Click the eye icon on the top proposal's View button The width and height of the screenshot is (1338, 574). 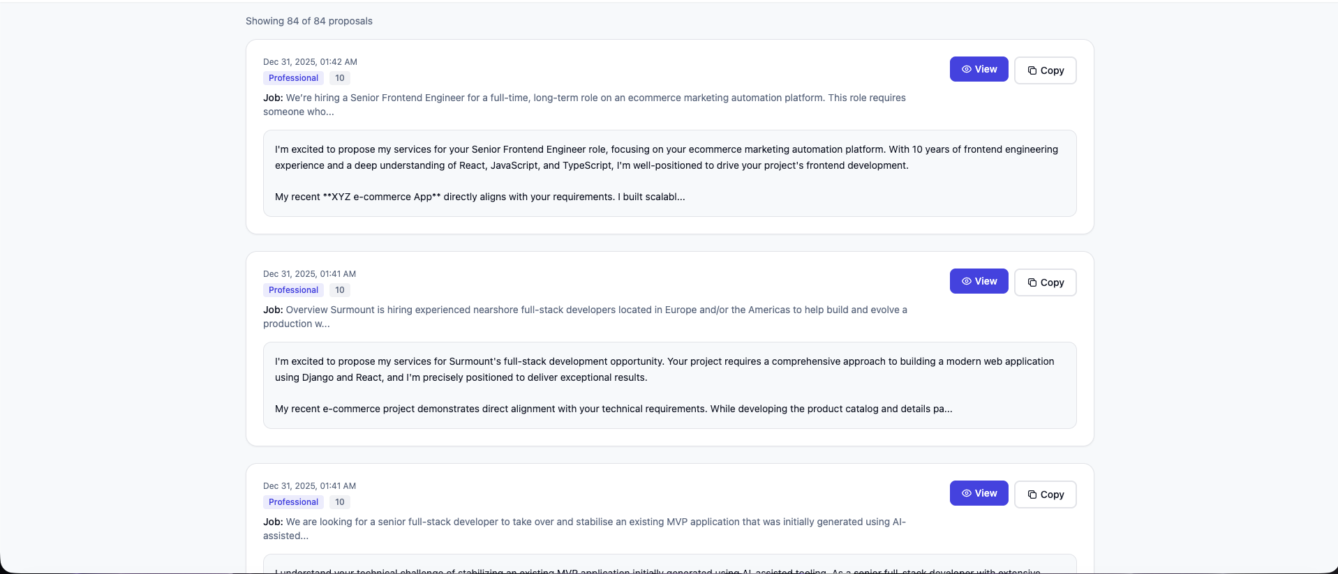[966, 69]
